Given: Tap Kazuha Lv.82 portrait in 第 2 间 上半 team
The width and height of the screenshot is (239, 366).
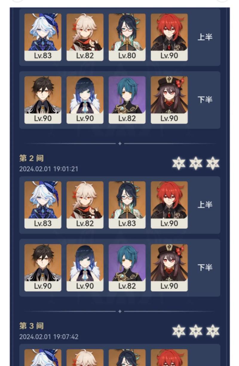Looking at the screenshot, I should coord(85,205).
